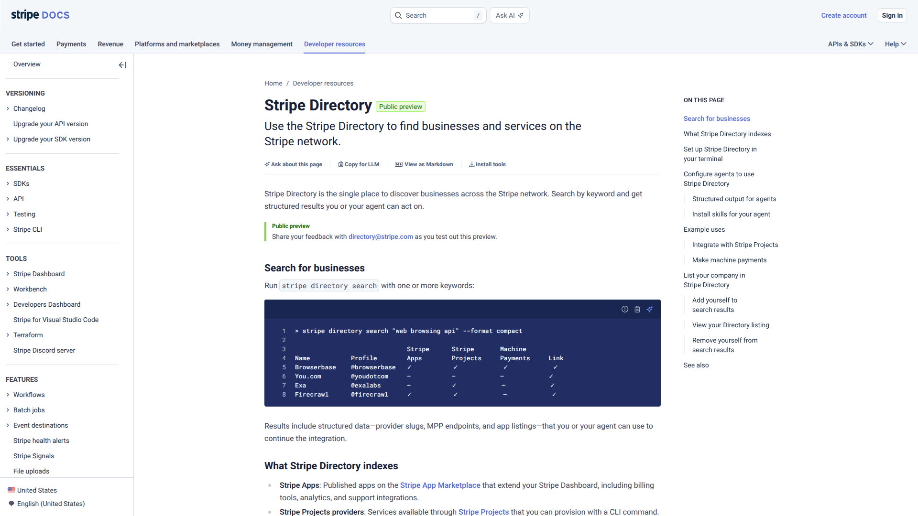Jump to Structured output for agents
Viewport: 918px width, 516px height.
coord(734,199)
